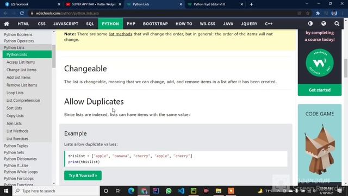Open Copy Lists in sidebar
The height and width of the screenshot is (196, 348).
point(15,116)
